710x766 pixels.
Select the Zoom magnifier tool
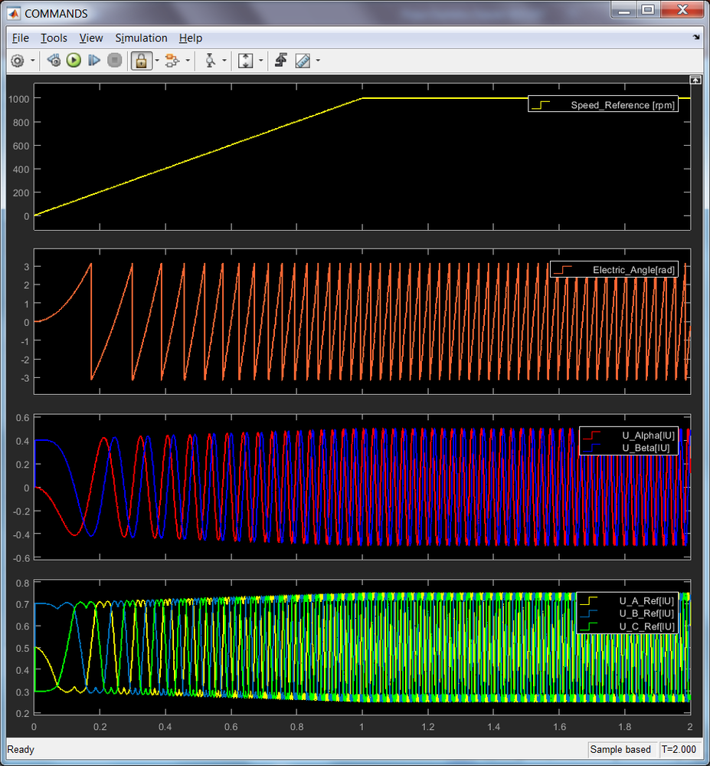[x=211, y=61]
